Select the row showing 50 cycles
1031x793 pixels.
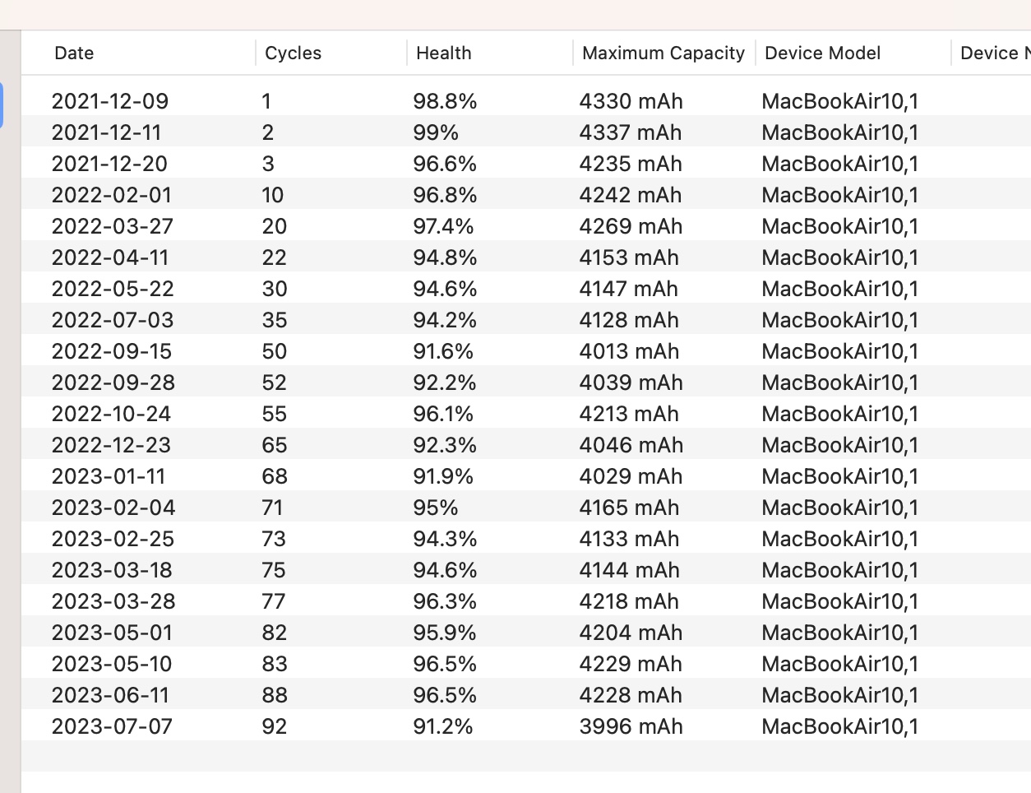tap(275, 351)
